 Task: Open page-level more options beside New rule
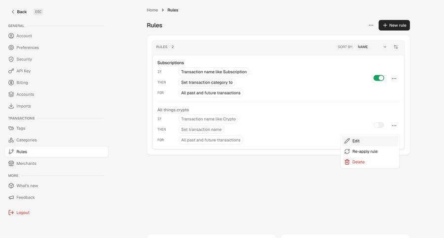371,26
